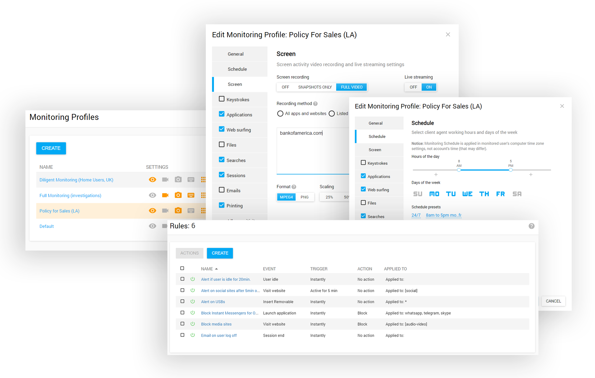Click power icon for Alert on USBs rule

(x=193, y=302)
